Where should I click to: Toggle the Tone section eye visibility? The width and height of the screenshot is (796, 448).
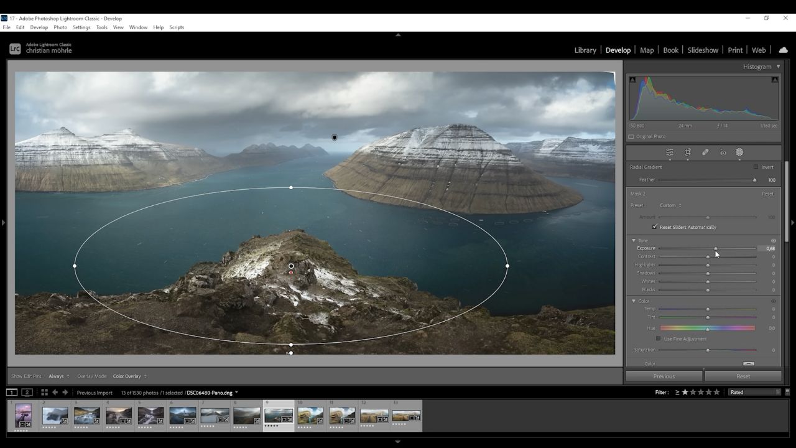[x=774, y=240]
